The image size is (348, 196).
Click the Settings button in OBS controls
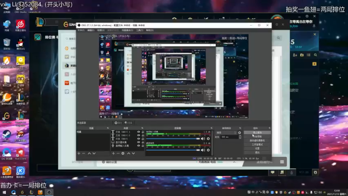coord(257,149)
